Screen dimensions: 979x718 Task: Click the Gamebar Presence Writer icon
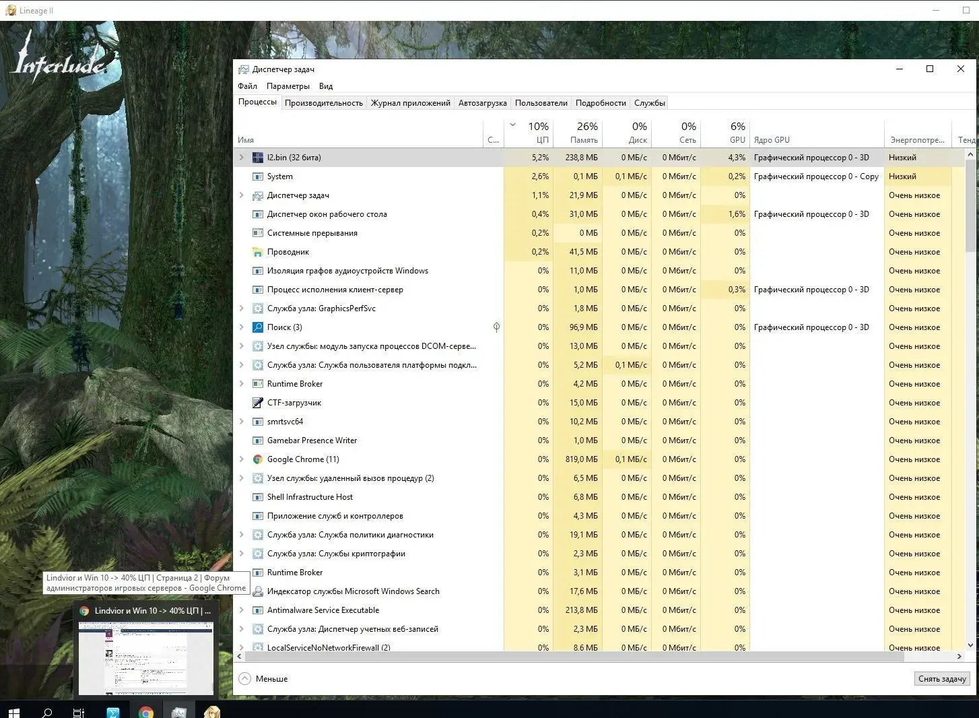pos(257,440)
